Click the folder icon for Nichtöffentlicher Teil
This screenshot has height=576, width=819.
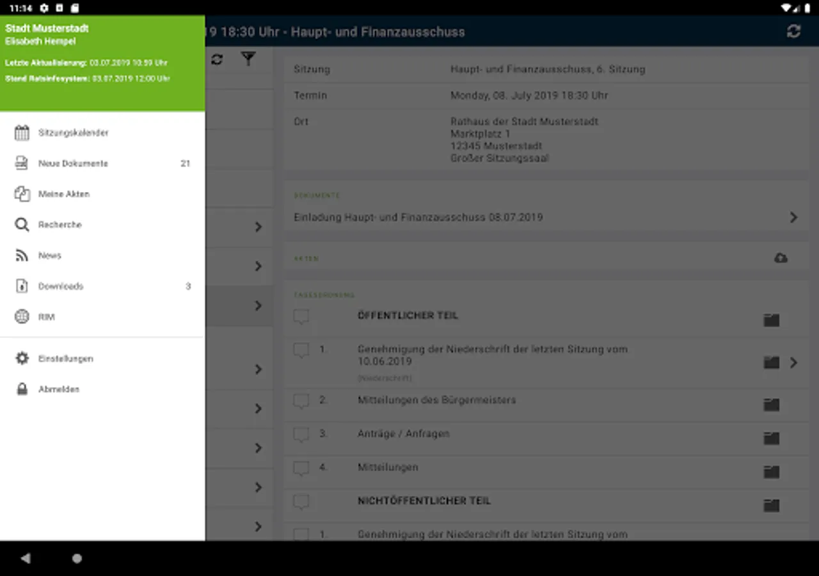coord(772,506)
